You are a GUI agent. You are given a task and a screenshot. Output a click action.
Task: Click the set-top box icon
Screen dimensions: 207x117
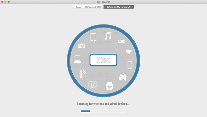(121, 41)
